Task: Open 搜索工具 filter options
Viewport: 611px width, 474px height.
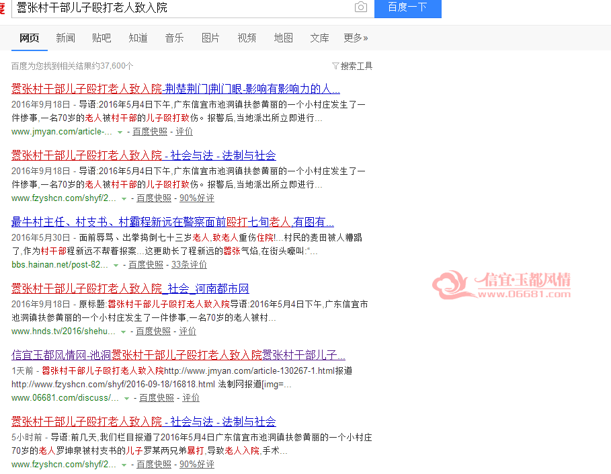Action: [356, 67]
